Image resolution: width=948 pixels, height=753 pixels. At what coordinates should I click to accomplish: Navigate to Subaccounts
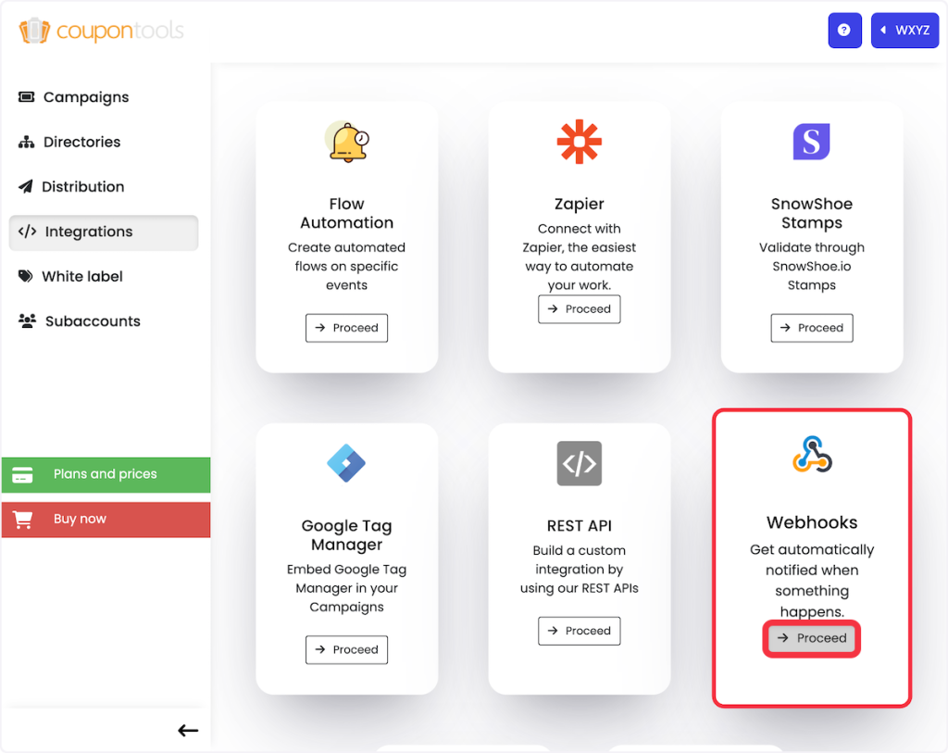point(93,321)
